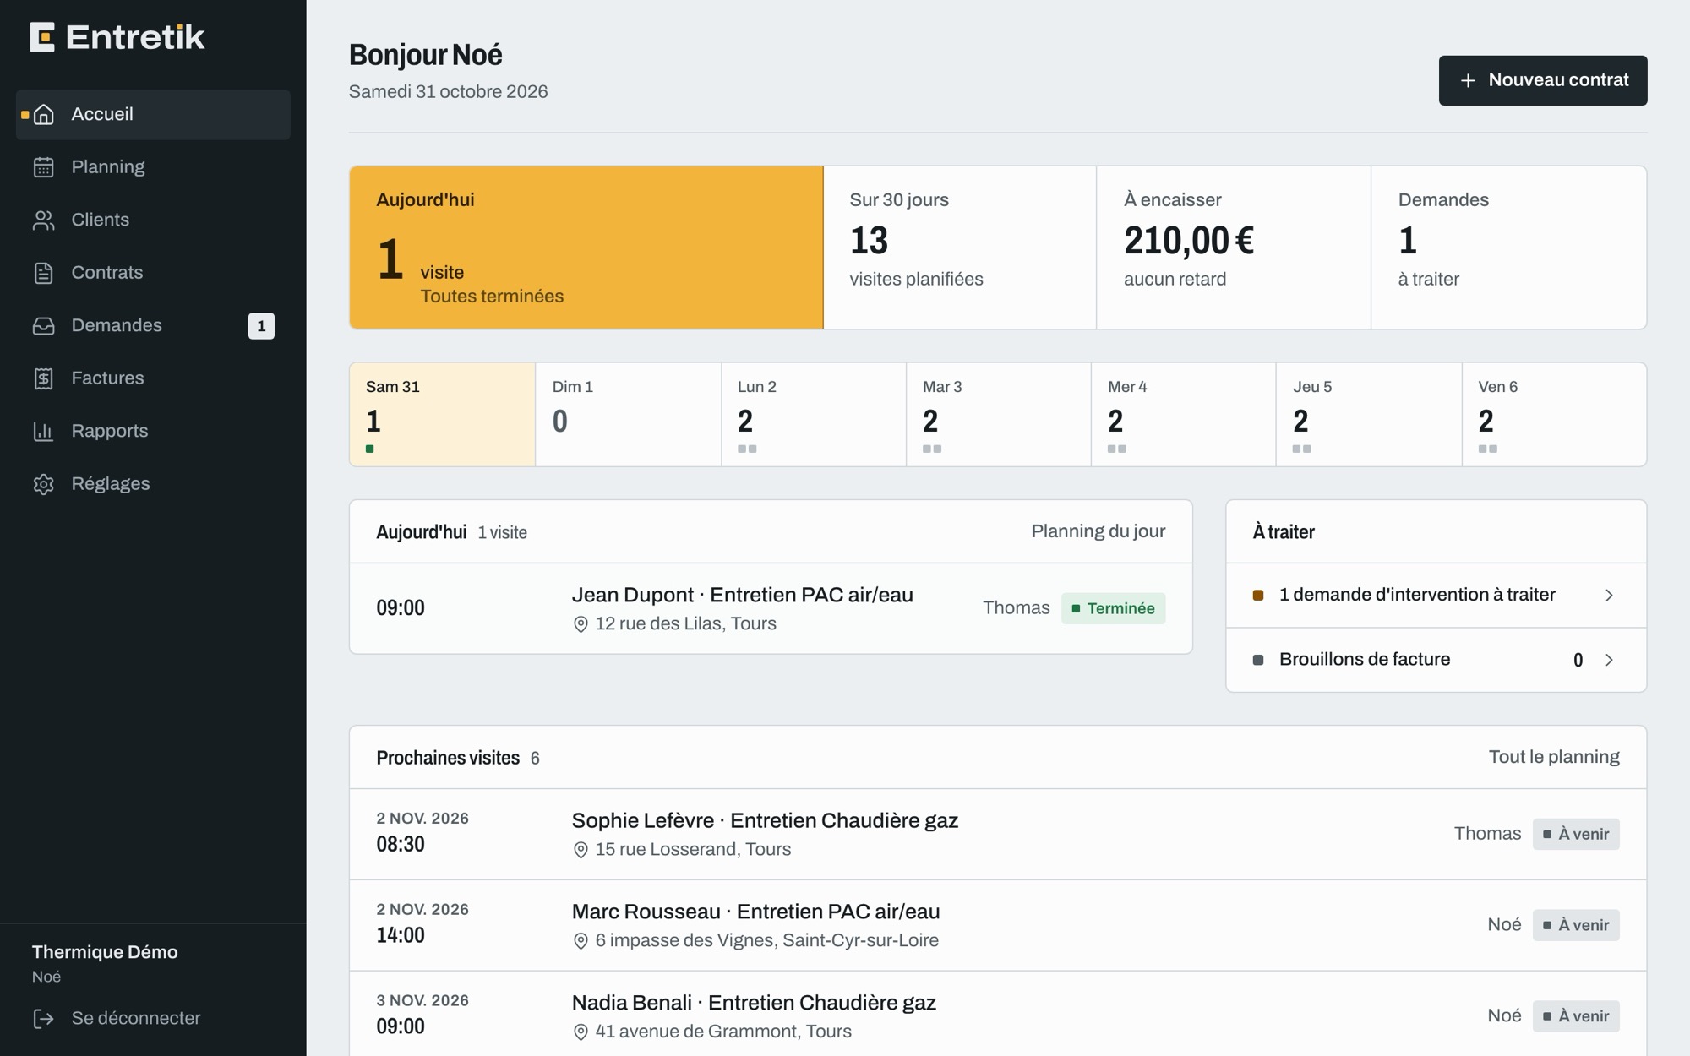Click the Clients people icon
Image resolution: width=1690 pixels, height=1056 pixels.
pyautogui.click(x=44, y=220)
